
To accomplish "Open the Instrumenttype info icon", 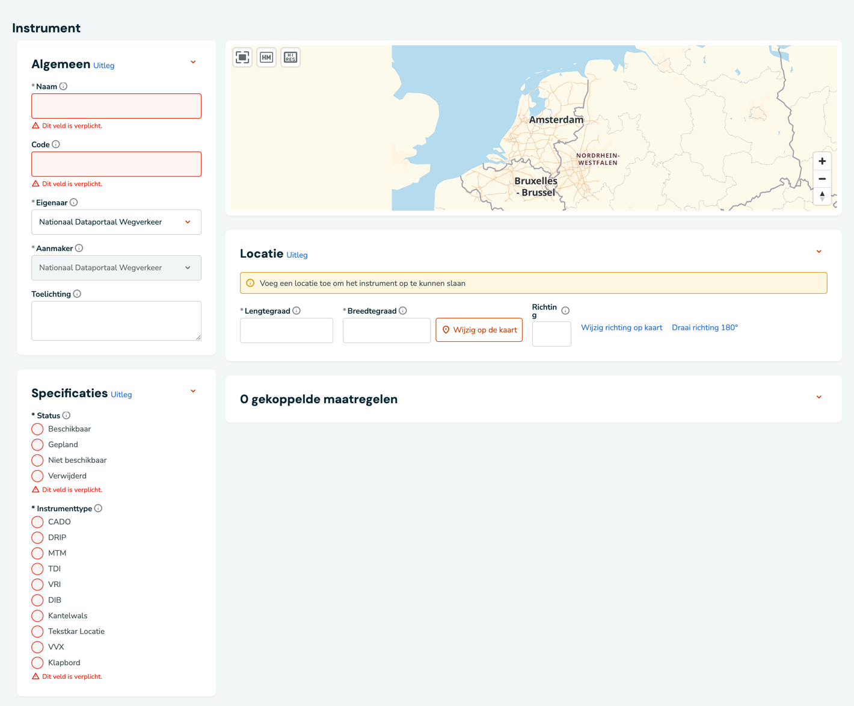I will (98, 509).
